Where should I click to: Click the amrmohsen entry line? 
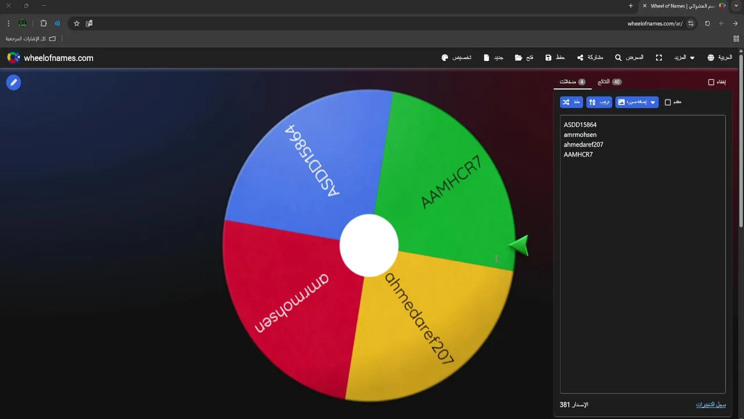(580, 134)
